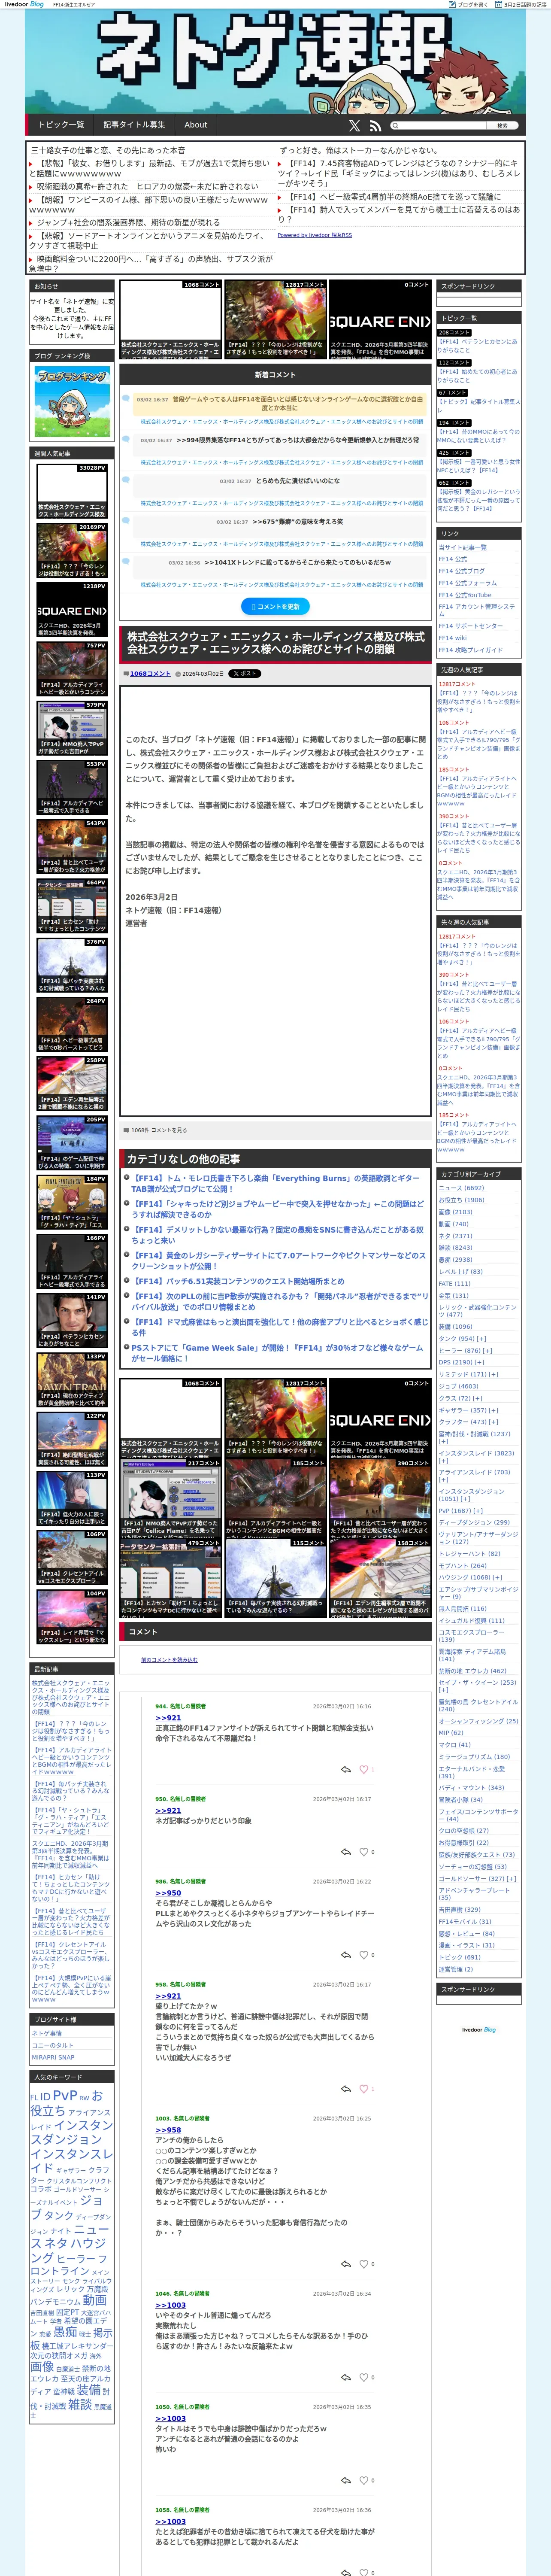Expand the ギャザラー (357) category [+]

pos(492,1410)
